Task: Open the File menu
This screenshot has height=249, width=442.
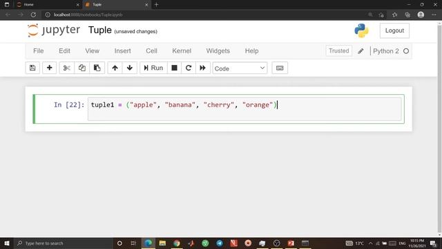Action: pyautogui.click(x=39, y=51)
